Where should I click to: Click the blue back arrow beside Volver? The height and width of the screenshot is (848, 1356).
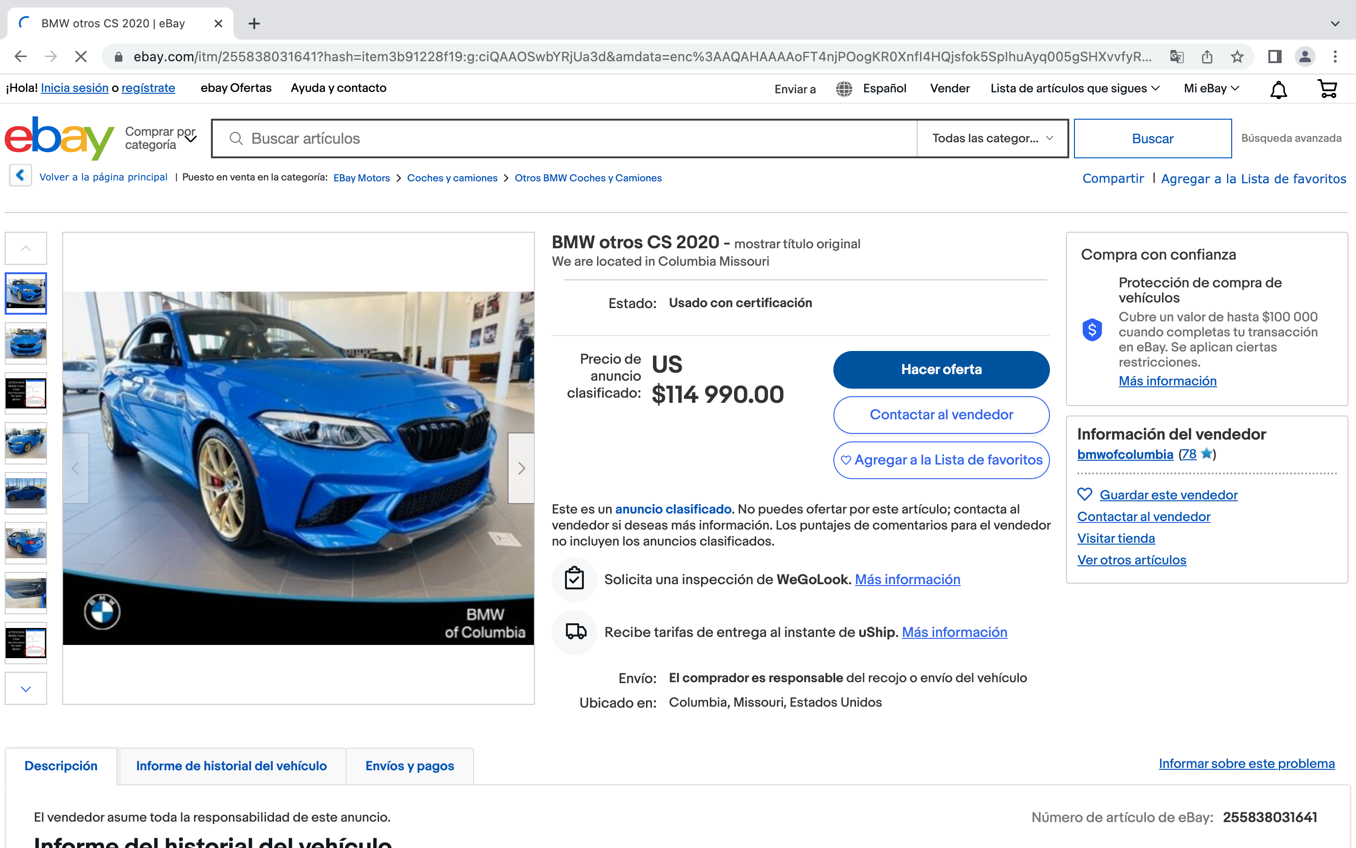pos(21,176)
